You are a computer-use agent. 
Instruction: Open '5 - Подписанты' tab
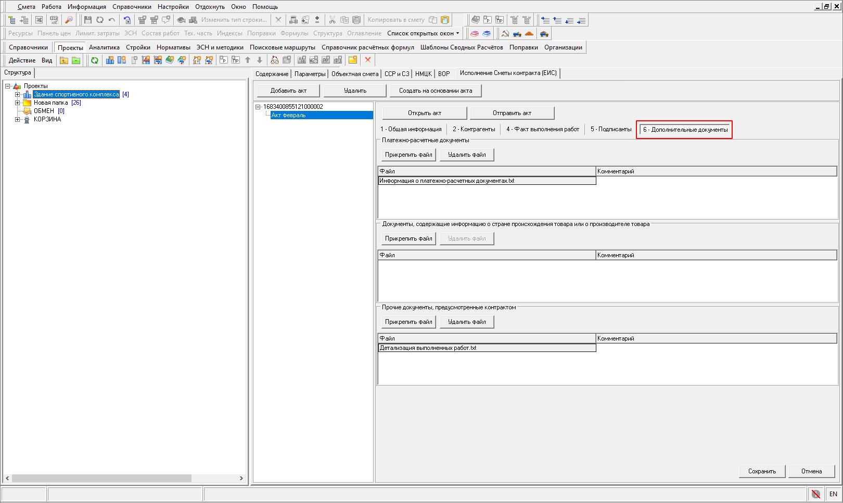[611, 129]
